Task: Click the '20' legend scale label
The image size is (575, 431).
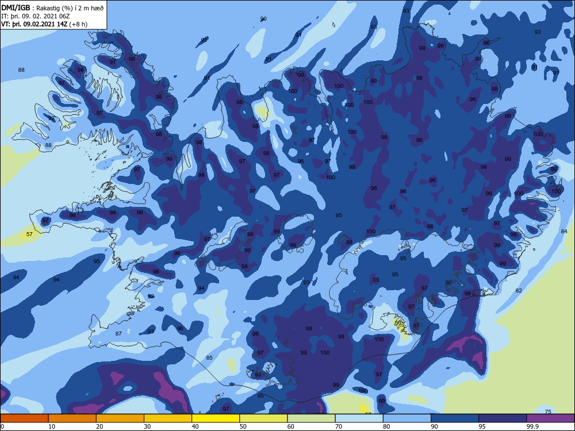Action: (x=99, y=426)
